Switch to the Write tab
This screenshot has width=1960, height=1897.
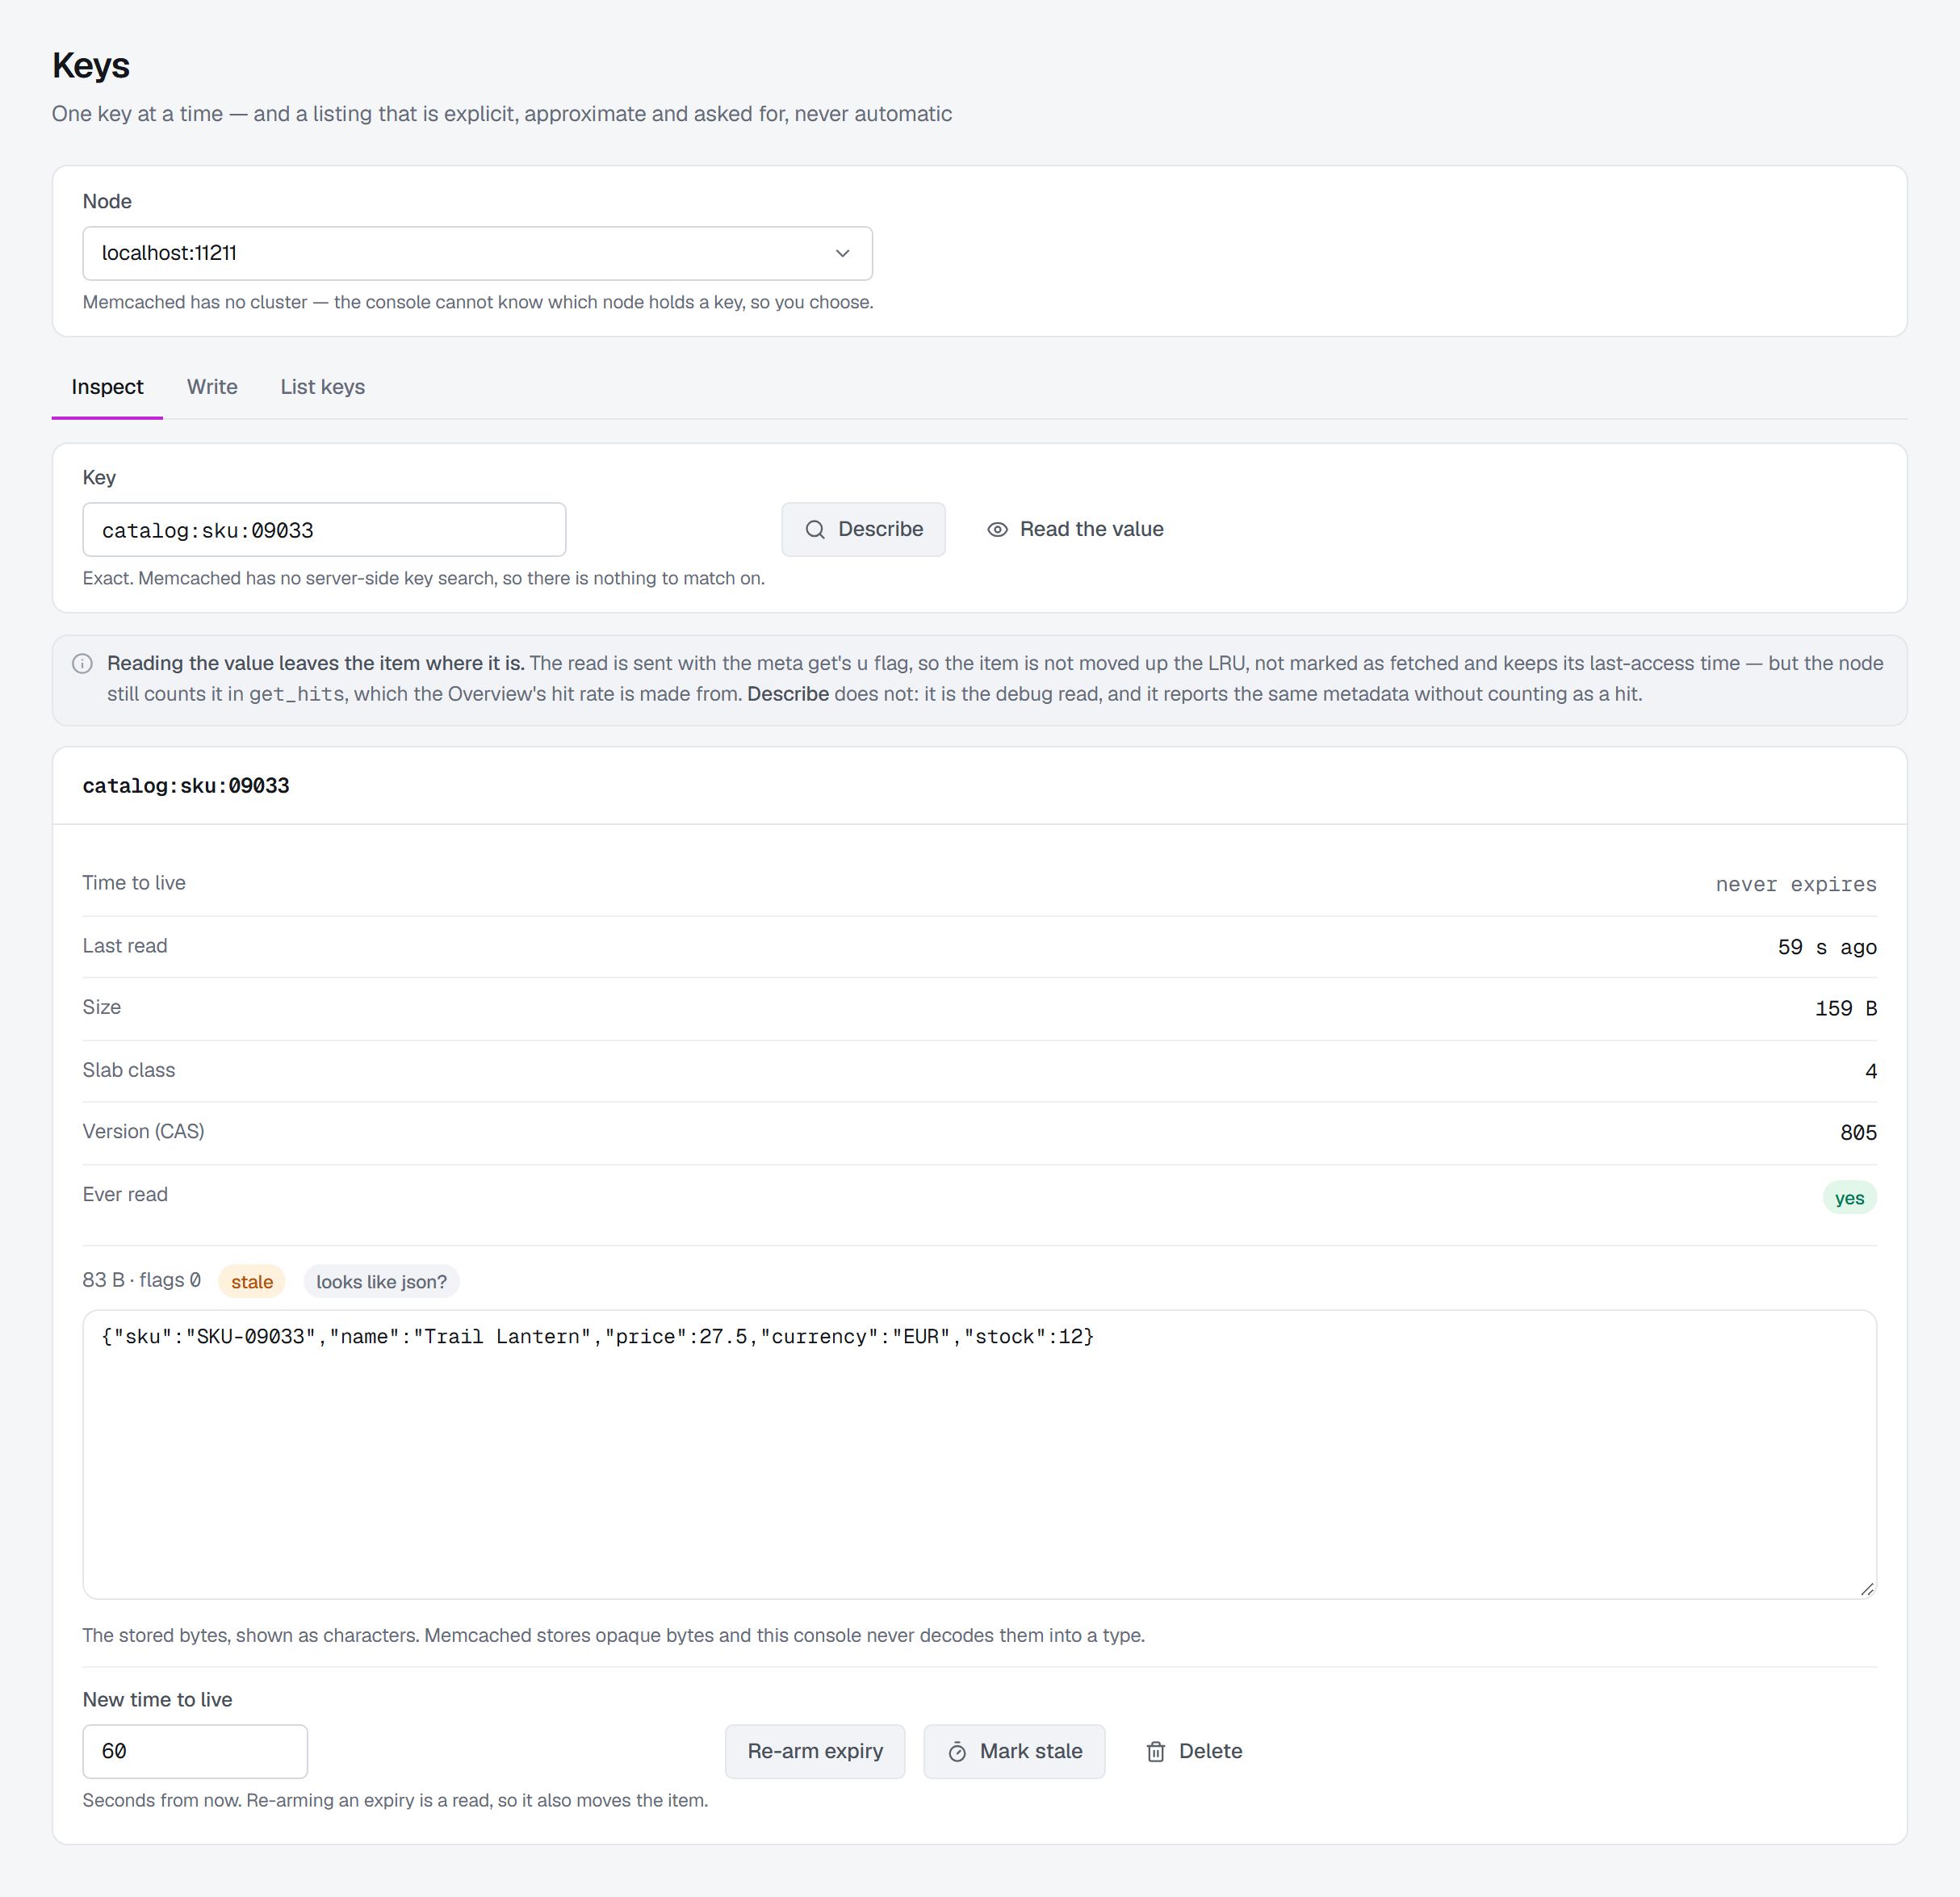pos(212,387)
